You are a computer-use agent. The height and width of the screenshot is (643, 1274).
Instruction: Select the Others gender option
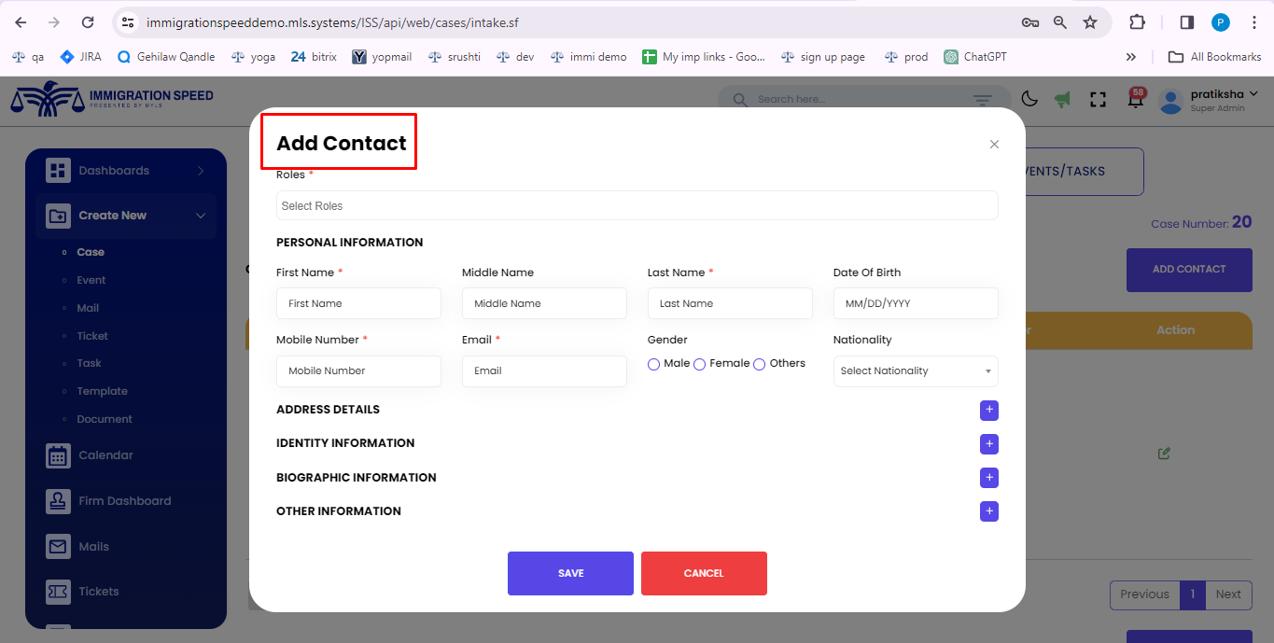(x=759, y=364)
